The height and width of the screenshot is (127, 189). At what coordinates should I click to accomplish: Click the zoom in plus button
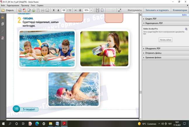80,10
